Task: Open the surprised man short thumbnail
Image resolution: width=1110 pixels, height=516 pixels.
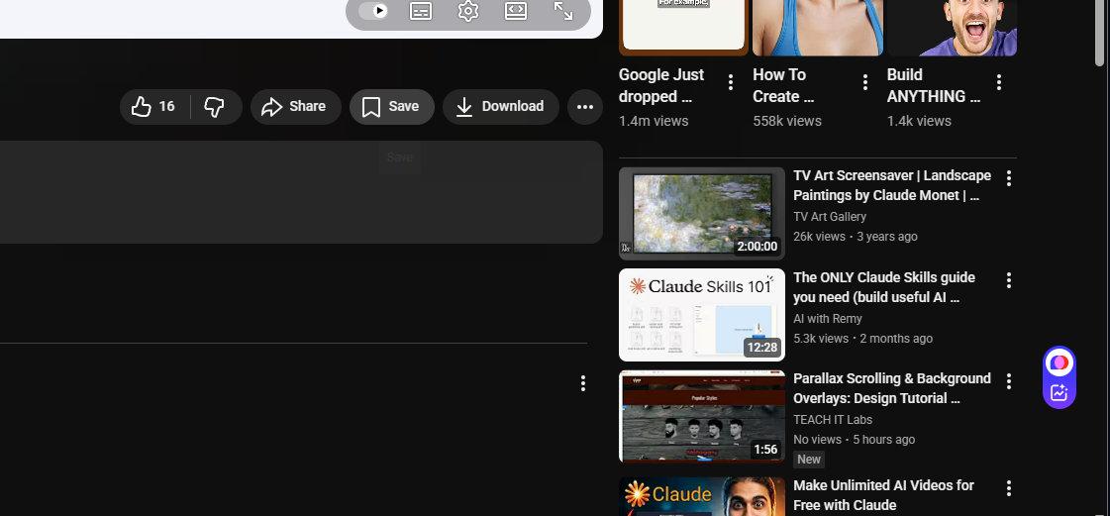Action: [x=953, y=27]
